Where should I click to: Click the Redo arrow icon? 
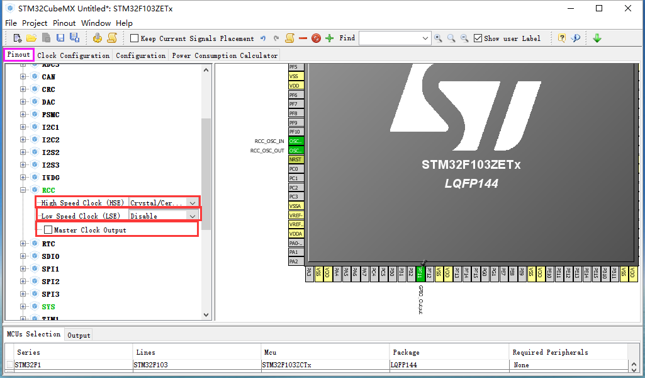coord(276,38)
